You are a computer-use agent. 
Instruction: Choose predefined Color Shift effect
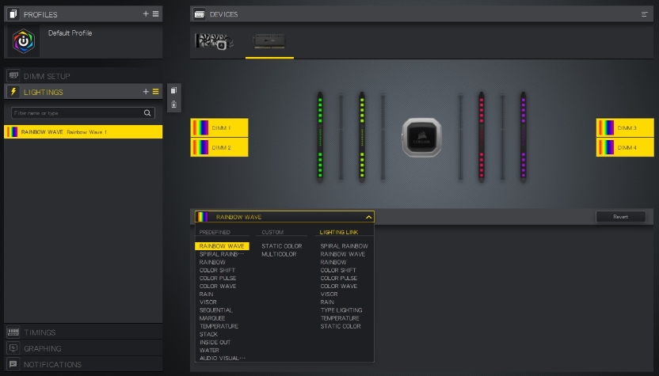tap(217, 270)
